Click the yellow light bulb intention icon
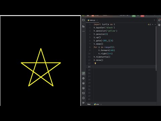Screen dimensions: 161x121 point(95,64)
